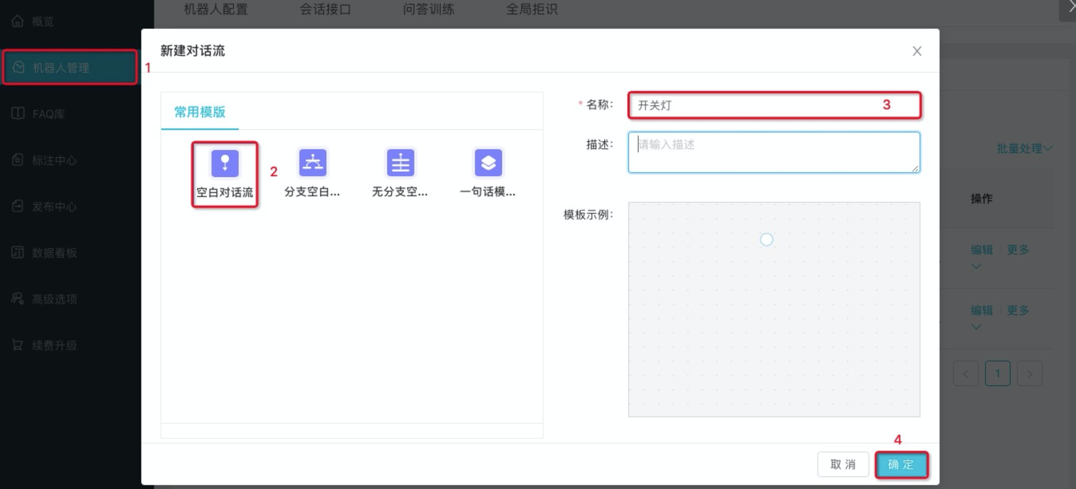The width and height of the screenshot is (1076, 489).
Task: Click the 机器人管理 clock icon
Action: [x=18, y=67]
